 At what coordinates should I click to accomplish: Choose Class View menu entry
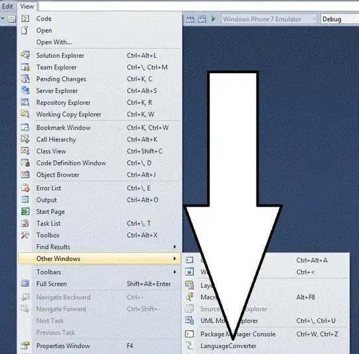click(x=100, y=151)
